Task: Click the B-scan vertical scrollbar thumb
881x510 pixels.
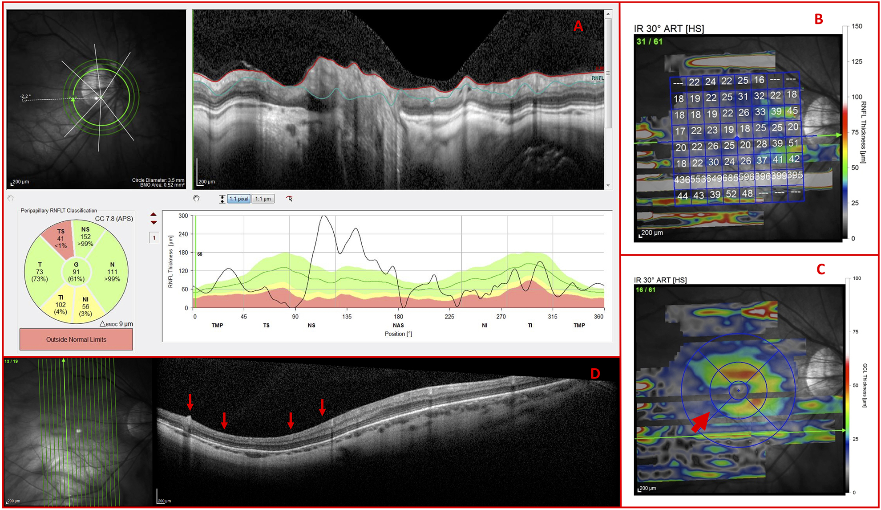Action: 608,73
